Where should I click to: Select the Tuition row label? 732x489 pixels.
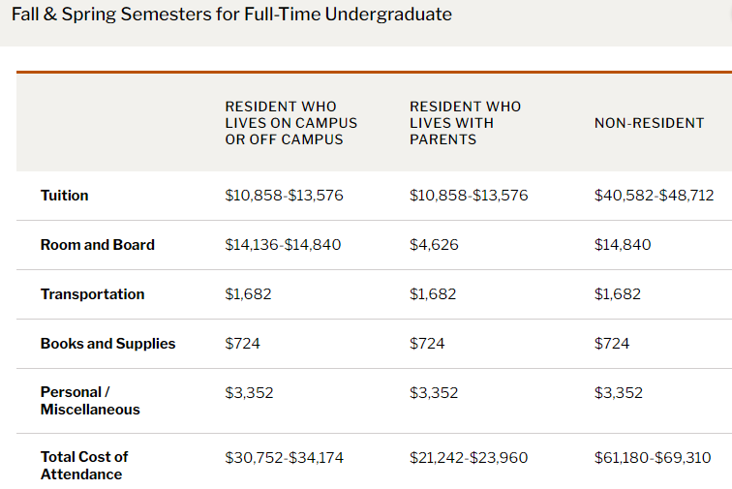[64, 196]
